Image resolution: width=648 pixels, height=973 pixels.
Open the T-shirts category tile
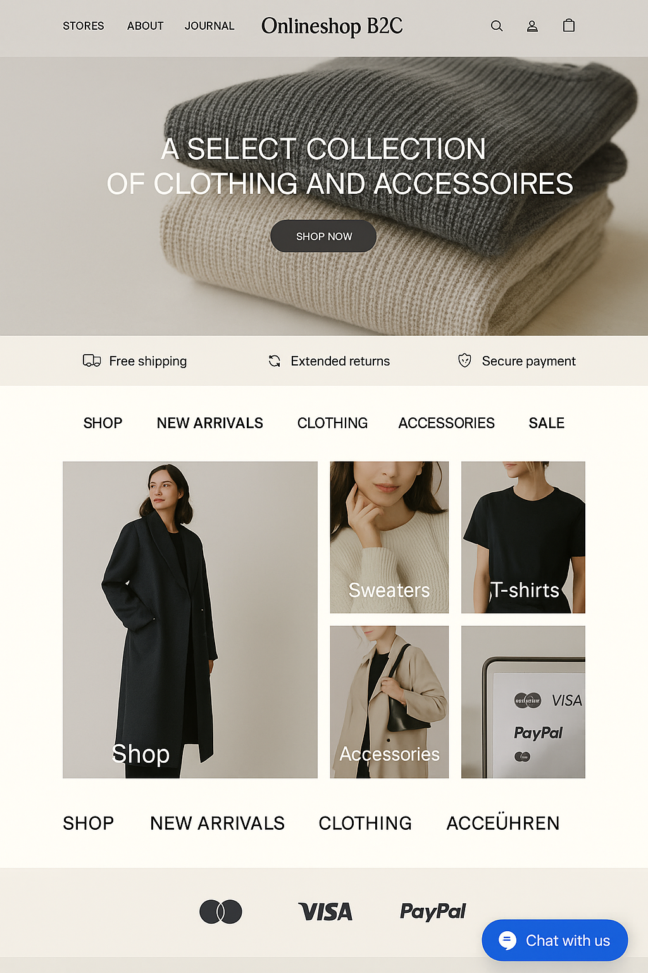coord(523,537)
